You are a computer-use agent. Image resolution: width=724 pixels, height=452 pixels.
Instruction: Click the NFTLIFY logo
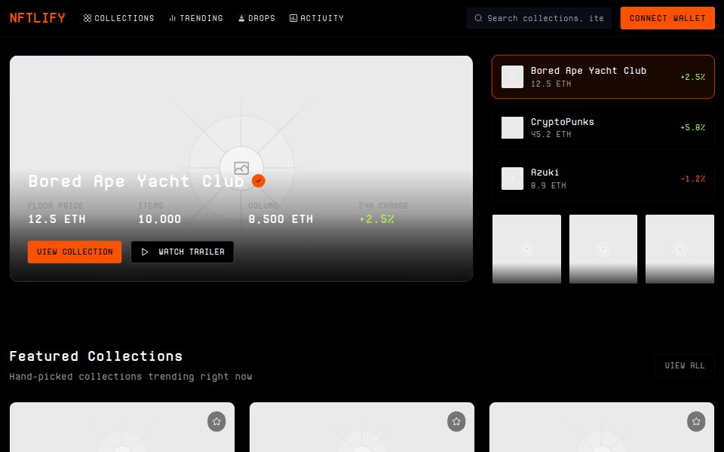pos(37,17)
